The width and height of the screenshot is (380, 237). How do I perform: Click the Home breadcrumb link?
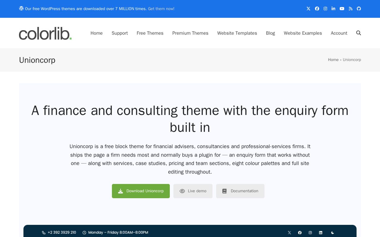click(x=333, y=60)
